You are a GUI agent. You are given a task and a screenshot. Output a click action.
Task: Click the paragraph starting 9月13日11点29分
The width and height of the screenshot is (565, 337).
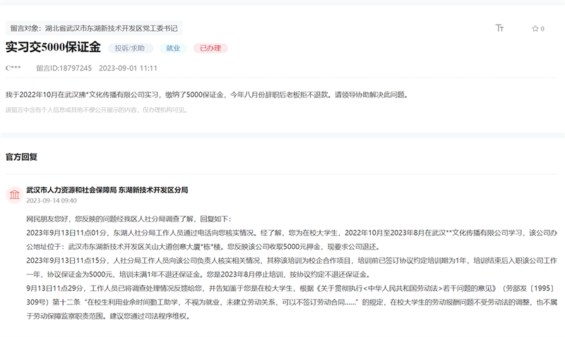tap(292, 302)
